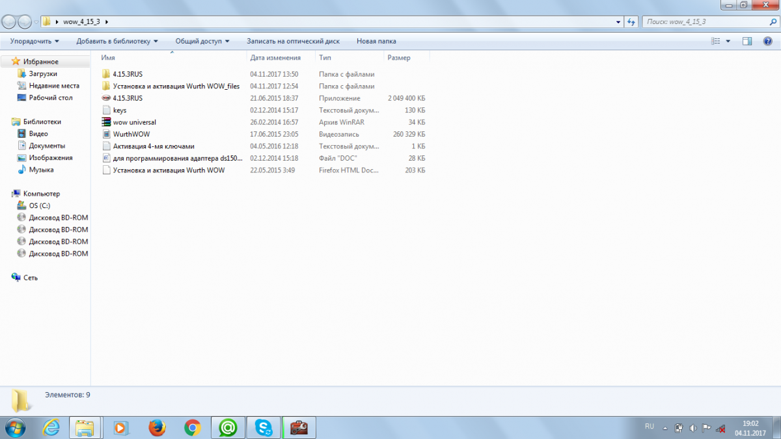This screenshot has width=781, height=439.
Task: Launch Internet Explorer from the taskbar
Action: [x=51, y=427]
